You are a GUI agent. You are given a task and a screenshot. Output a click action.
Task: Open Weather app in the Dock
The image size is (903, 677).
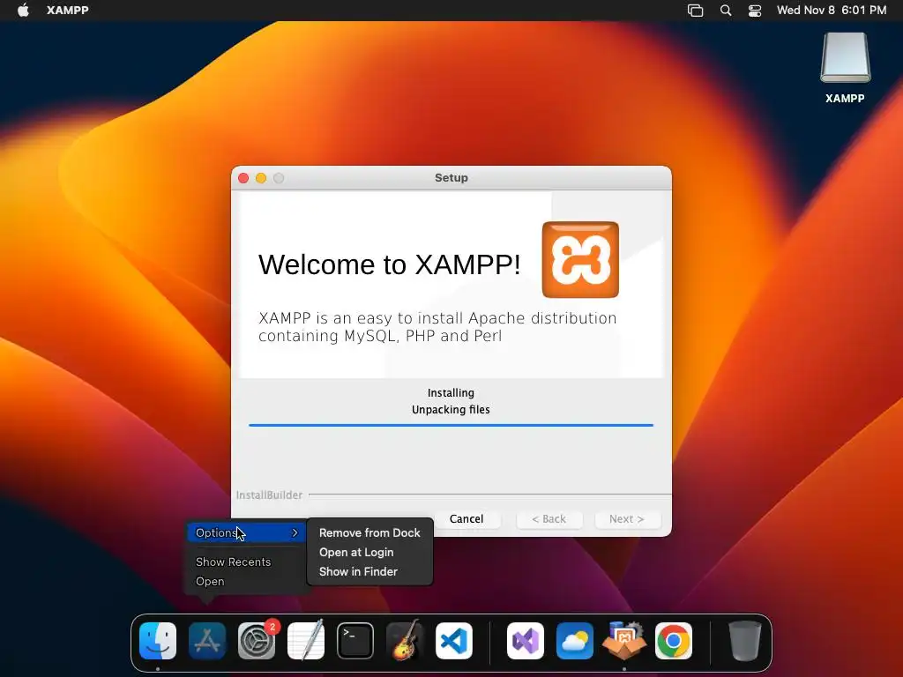(575, 641)
